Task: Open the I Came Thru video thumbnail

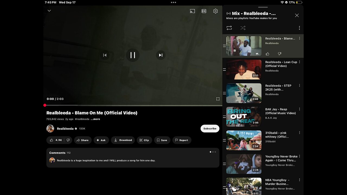Action: [x=244, y=164]
